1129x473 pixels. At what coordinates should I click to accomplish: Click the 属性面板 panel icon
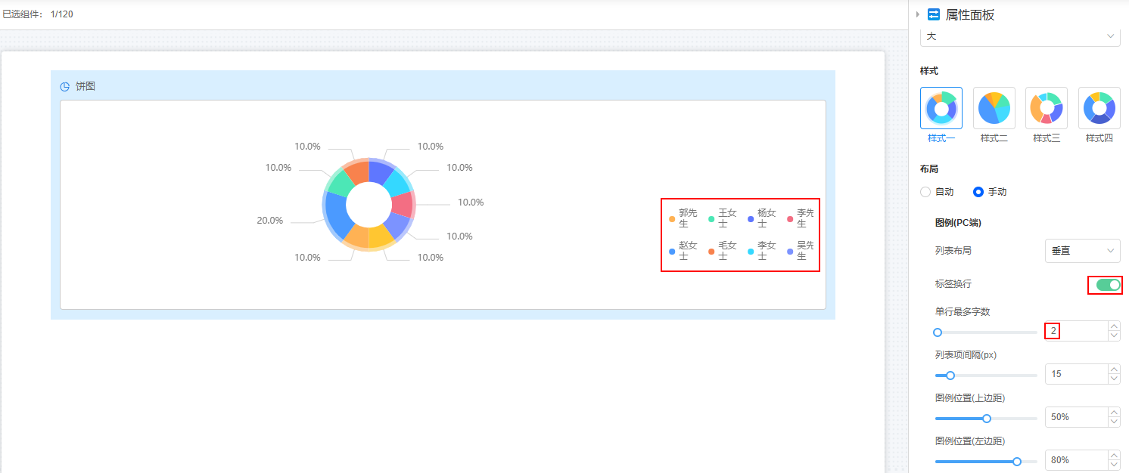point(934,14)
